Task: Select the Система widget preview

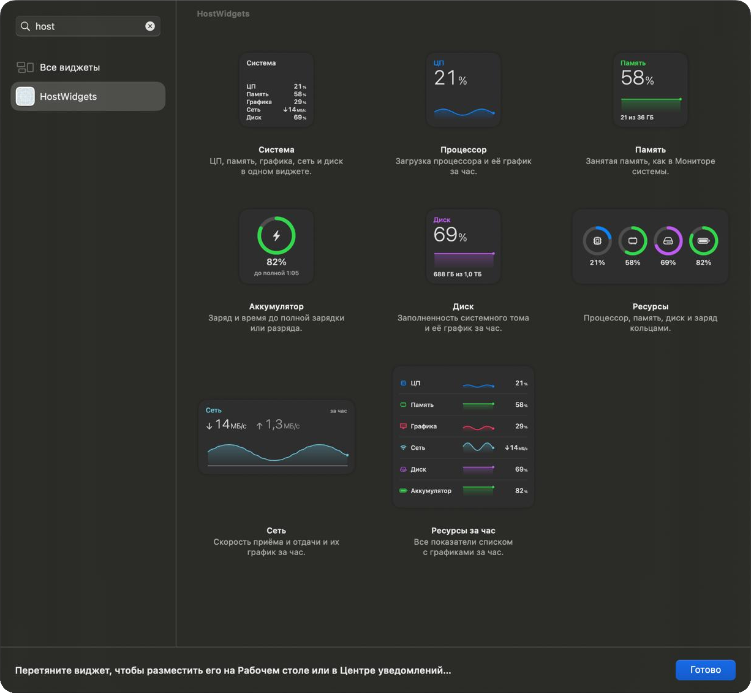Action: (x=276, y=90)
